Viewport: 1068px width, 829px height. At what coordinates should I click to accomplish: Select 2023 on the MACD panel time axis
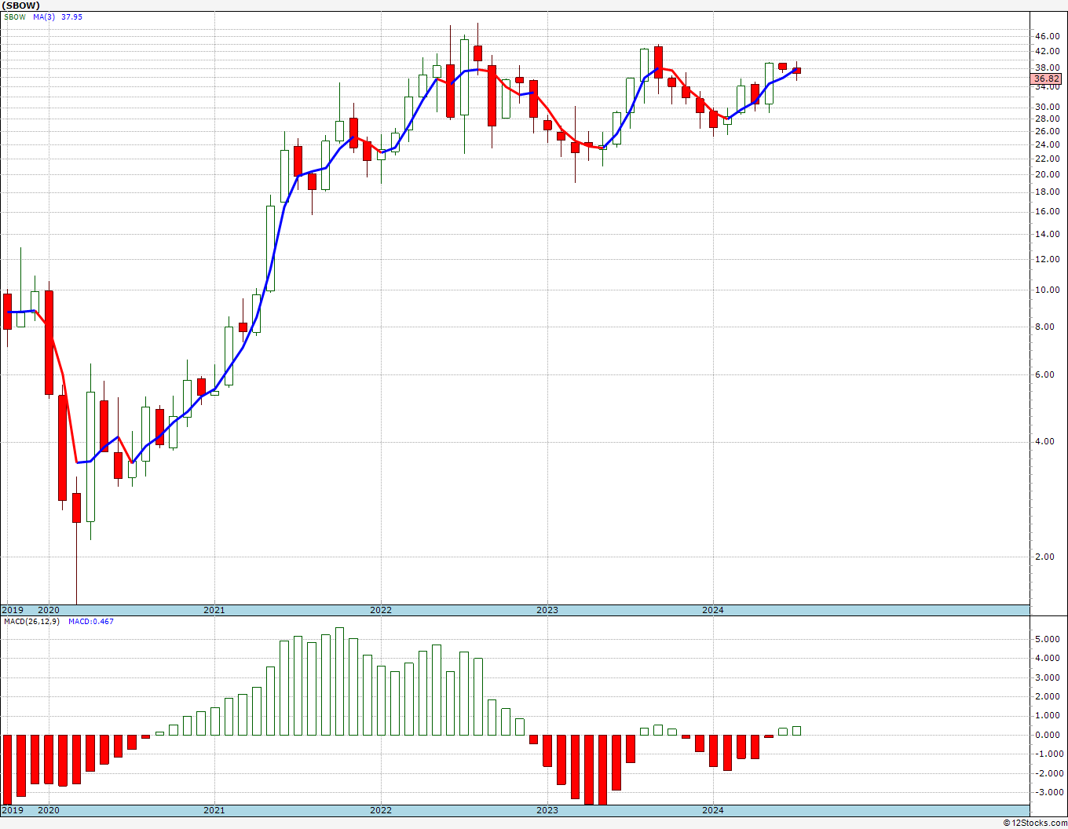(547, 810)
